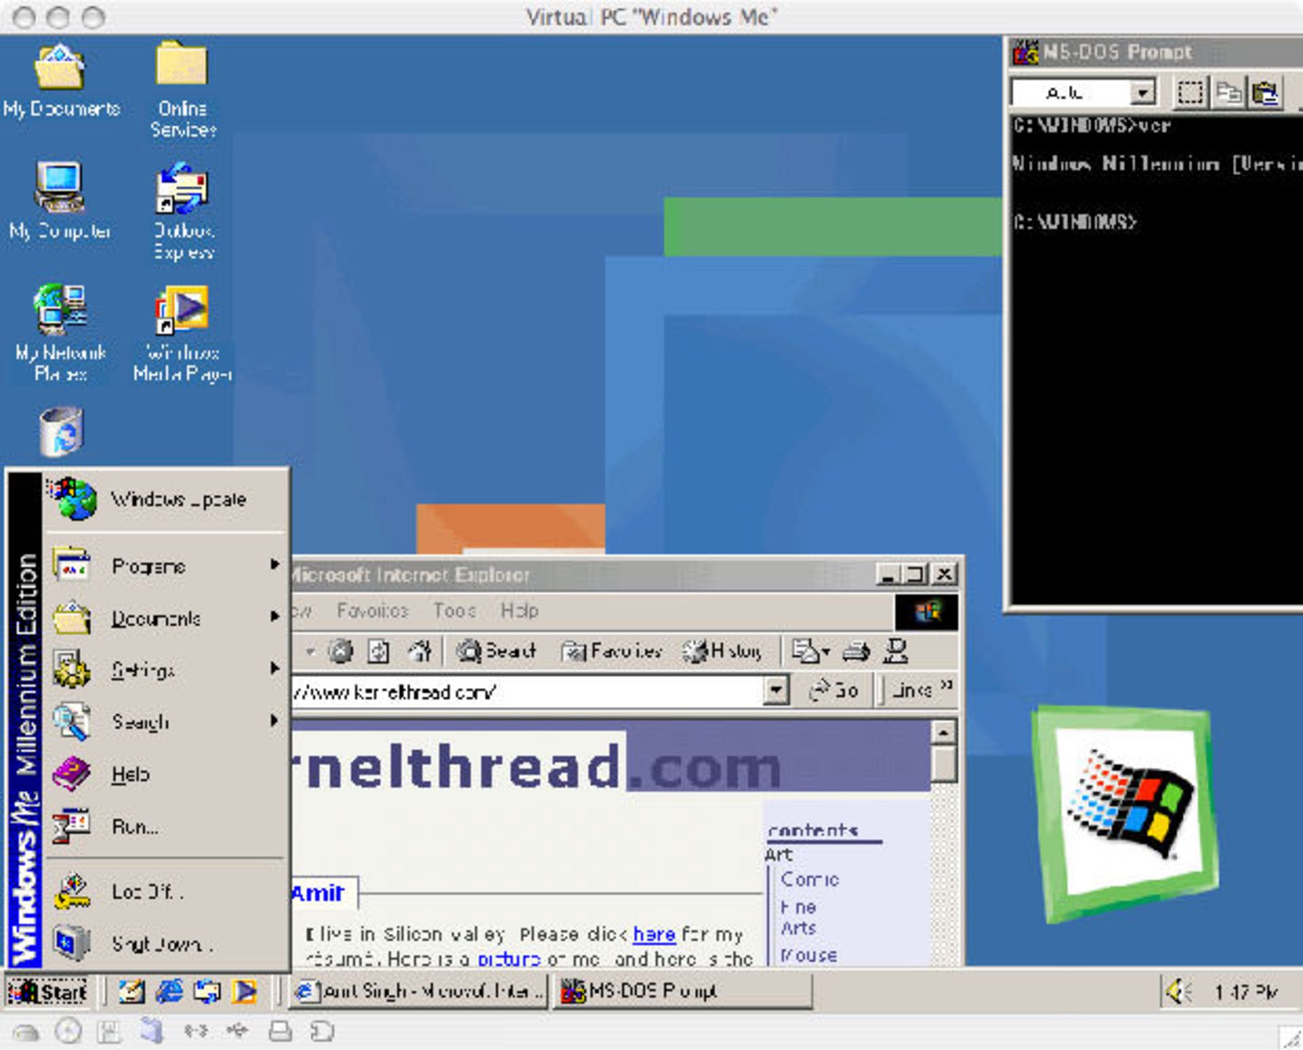Open the IE address bar dropdown arrow

[x=775, y=691]
